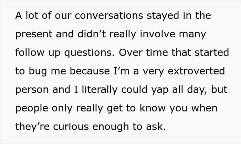Click the word "because"

(82, 71)
